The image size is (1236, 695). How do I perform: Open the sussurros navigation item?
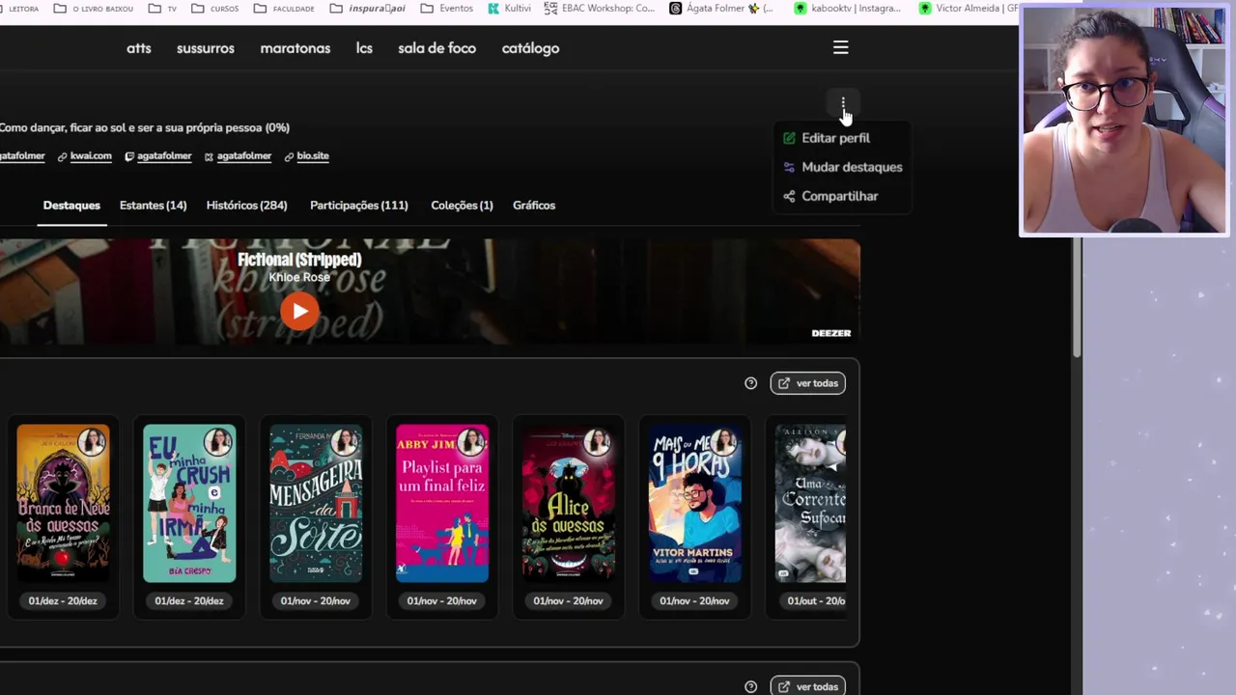(x=206, y=48)
